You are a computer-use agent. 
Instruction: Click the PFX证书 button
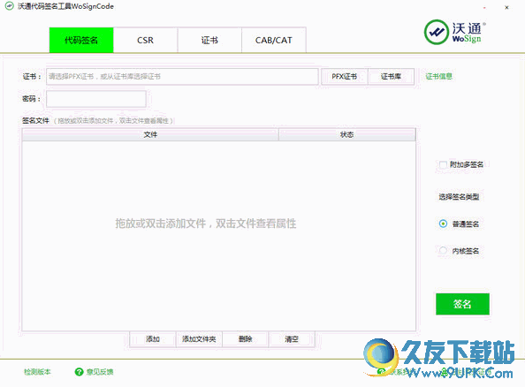click(344, 77)
